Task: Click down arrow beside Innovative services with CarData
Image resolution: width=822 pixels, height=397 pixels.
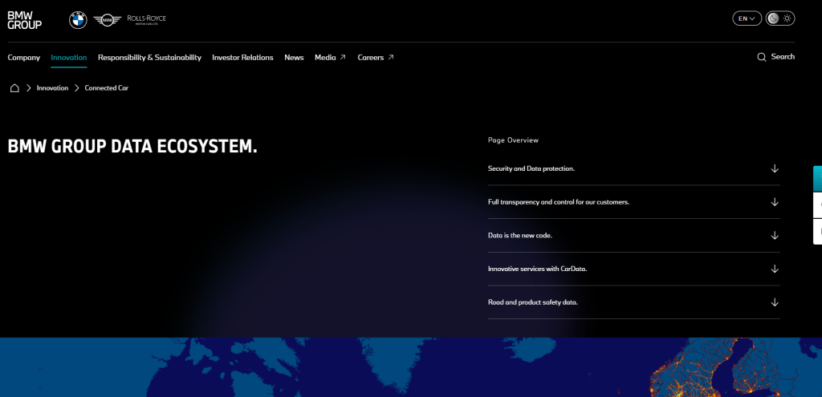Action: tap(775, 269)
